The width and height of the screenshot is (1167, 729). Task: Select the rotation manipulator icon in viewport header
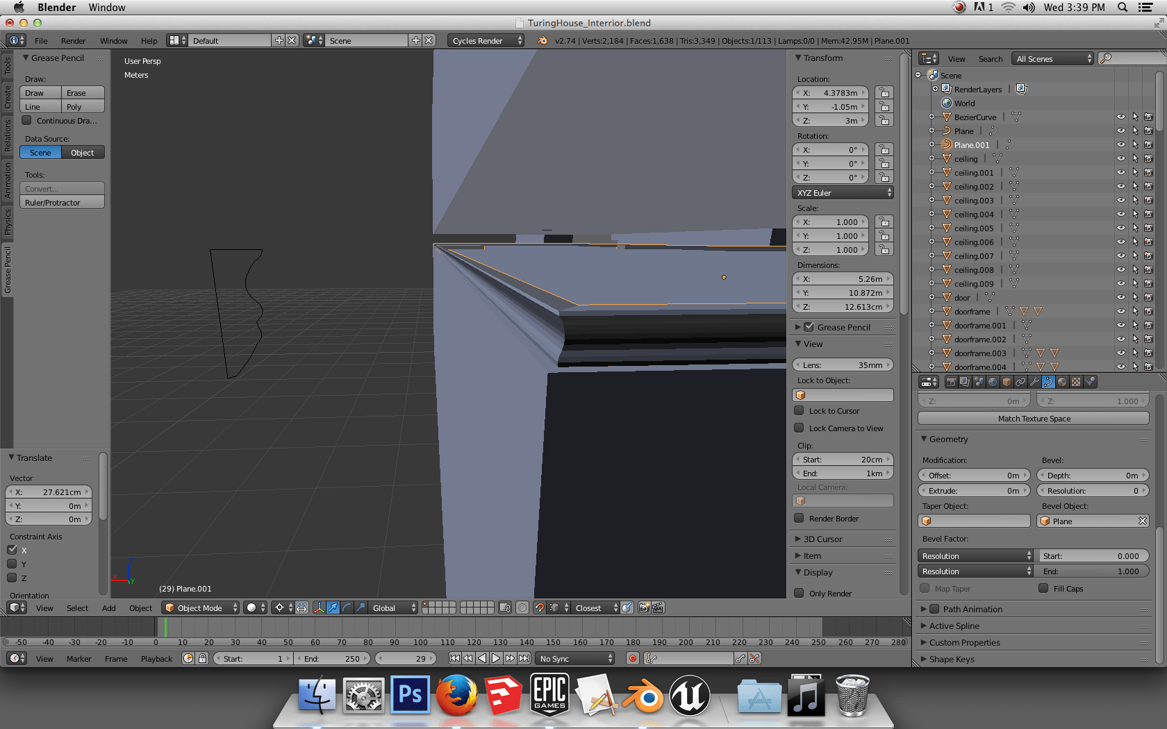(346, 607)
